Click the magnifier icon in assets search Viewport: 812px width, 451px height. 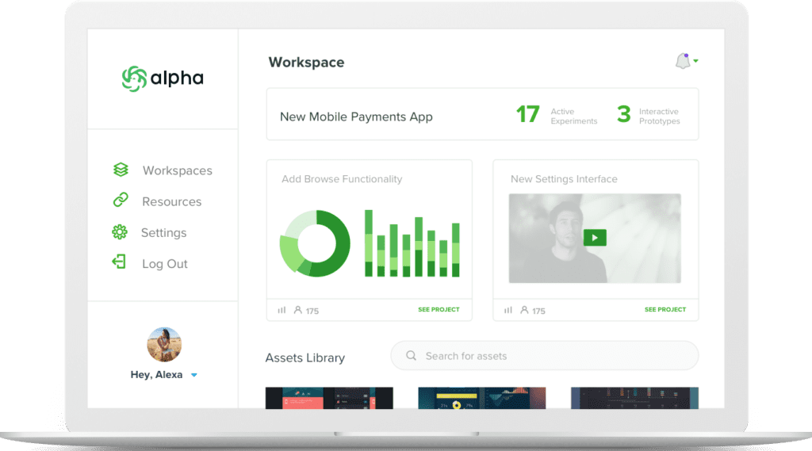pos(412,356)
